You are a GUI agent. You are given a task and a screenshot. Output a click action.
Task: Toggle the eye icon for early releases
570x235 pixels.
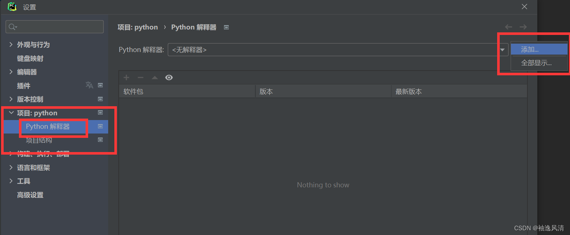point(169,77)
